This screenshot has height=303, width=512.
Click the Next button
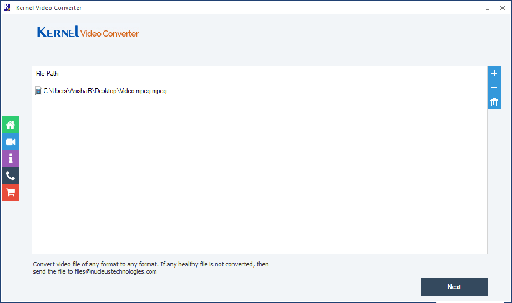pyautogui.click(x=454, y=287)
